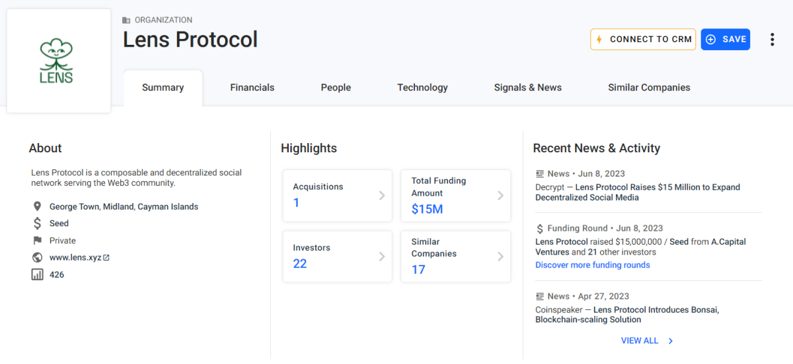This screenshot has width=793, height=364.
Task: Expand the Similar Companies card chevron
Action: coord(500,257)
